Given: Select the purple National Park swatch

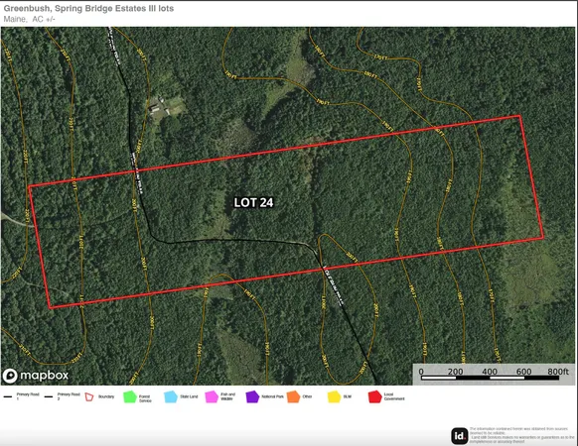Looking at the screenshot, I should (x=252, y=397).
